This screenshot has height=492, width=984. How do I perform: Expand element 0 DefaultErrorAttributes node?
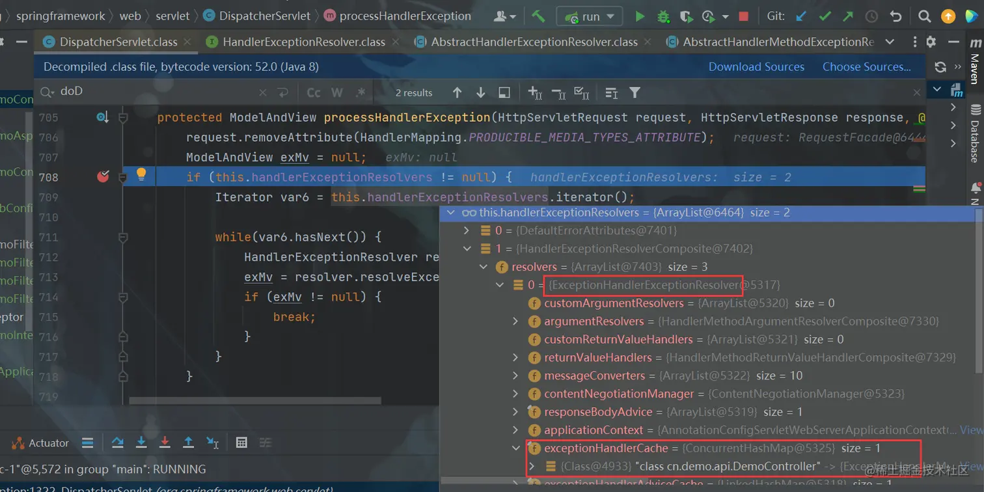pyautogui.click(x=466, y=230)
